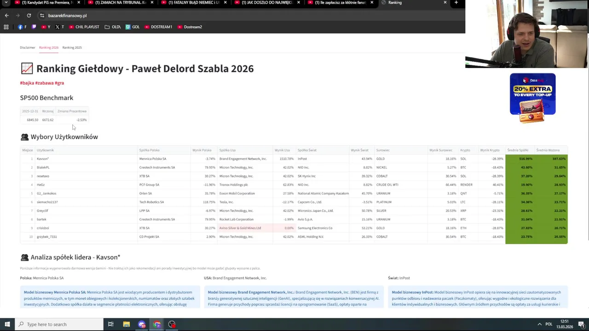Open the Dostream2 bookmark
589x331 pixels.
click(190, 27)
